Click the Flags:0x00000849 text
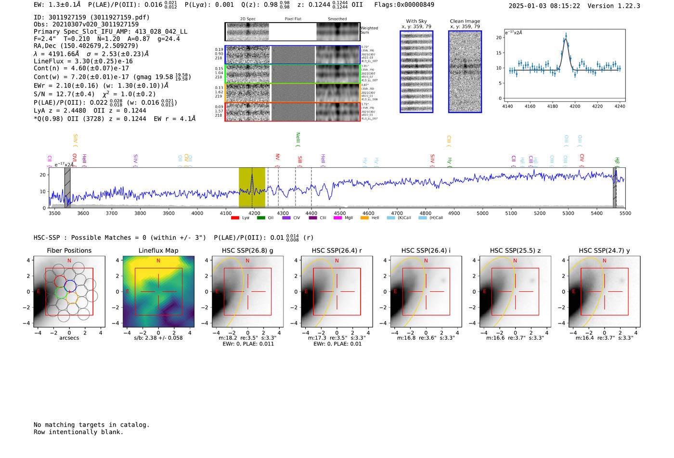The width and height of the screenshot is (674, 458). click(x=404, y=5)
